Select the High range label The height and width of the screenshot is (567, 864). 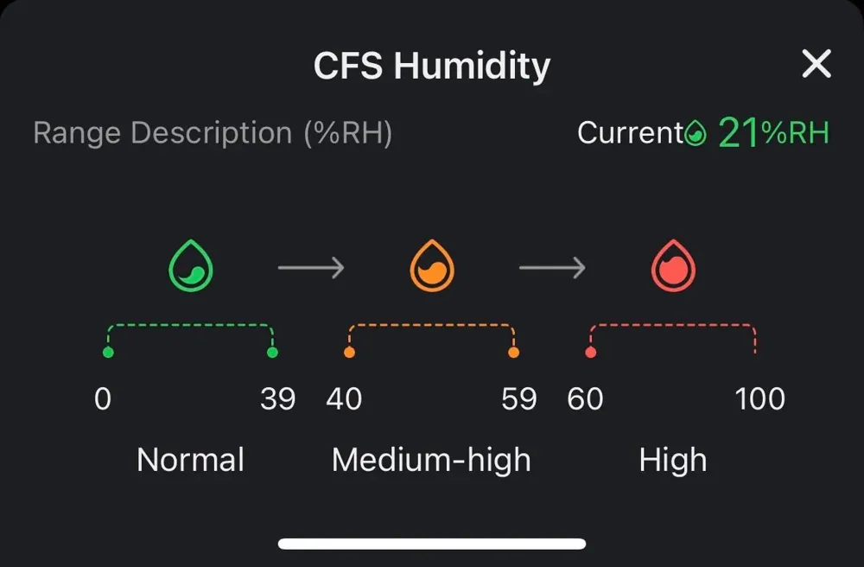pos(673,461)
